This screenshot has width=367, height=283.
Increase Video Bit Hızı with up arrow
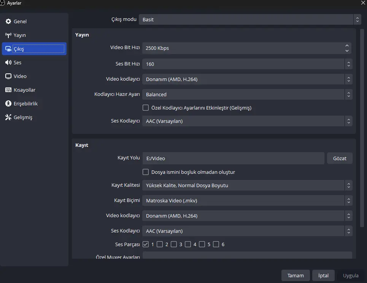[347, 46]
